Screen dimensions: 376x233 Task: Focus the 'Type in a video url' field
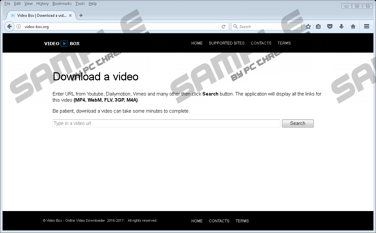(166, 123)
